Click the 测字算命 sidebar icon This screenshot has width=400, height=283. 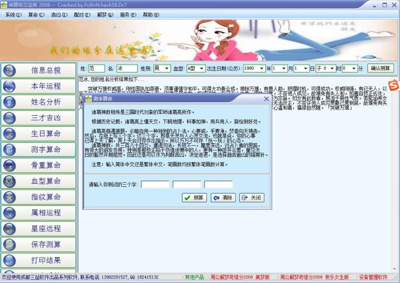[9, 150]
